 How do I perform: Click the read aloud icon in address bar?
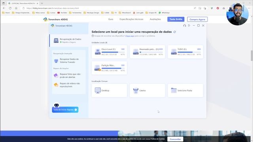click(x=195, y=8)
